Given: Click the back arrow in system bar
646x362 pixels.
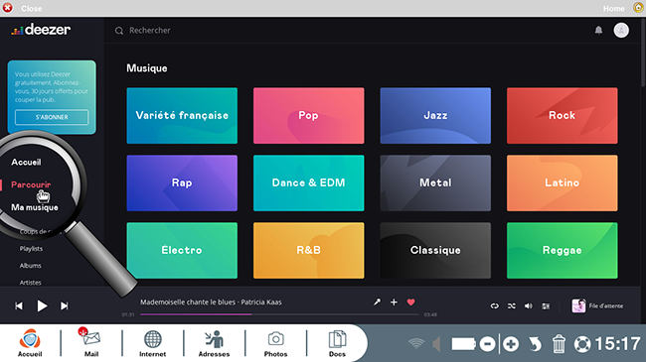Looking at the screenshot, I should coord(535,344).
